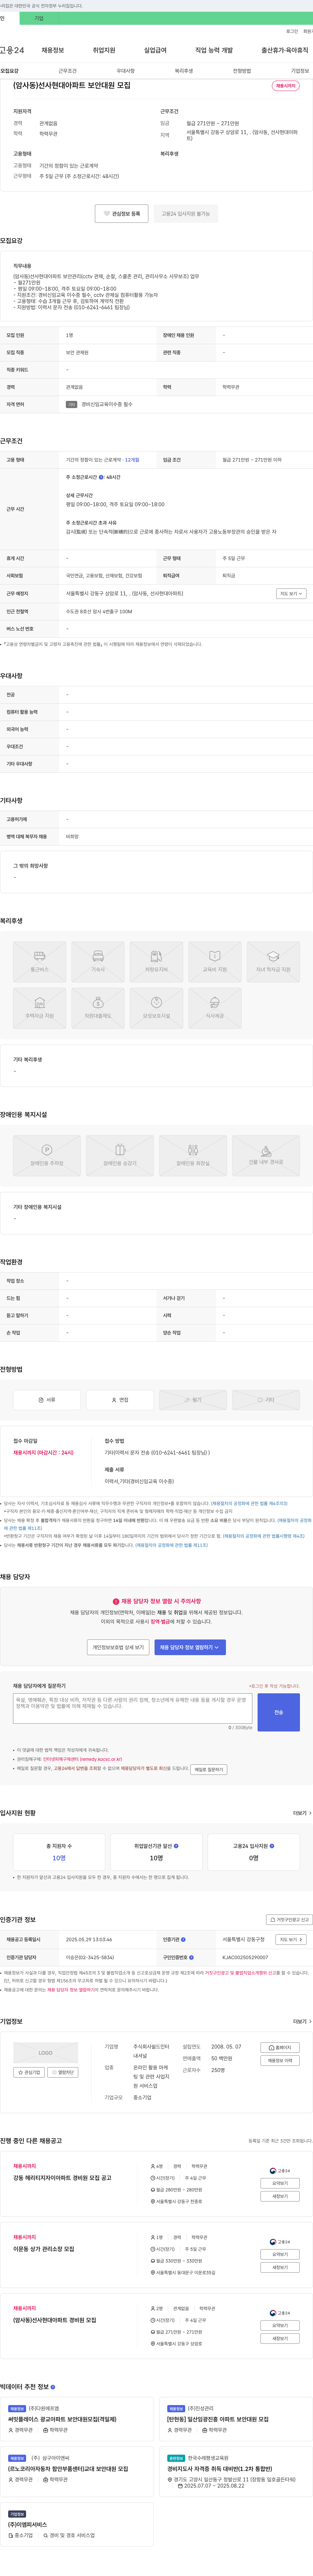Switch to the green 기업 tab
The image size is (313, 2576).
click(39, 18)
